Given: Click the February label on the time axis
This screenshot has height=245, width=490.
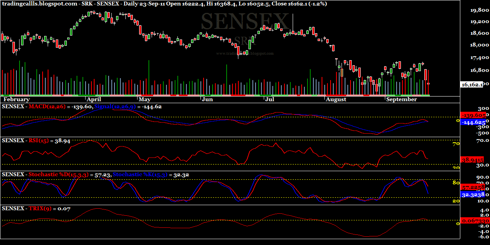Looking at the screenshot, I should coord(16,100).
